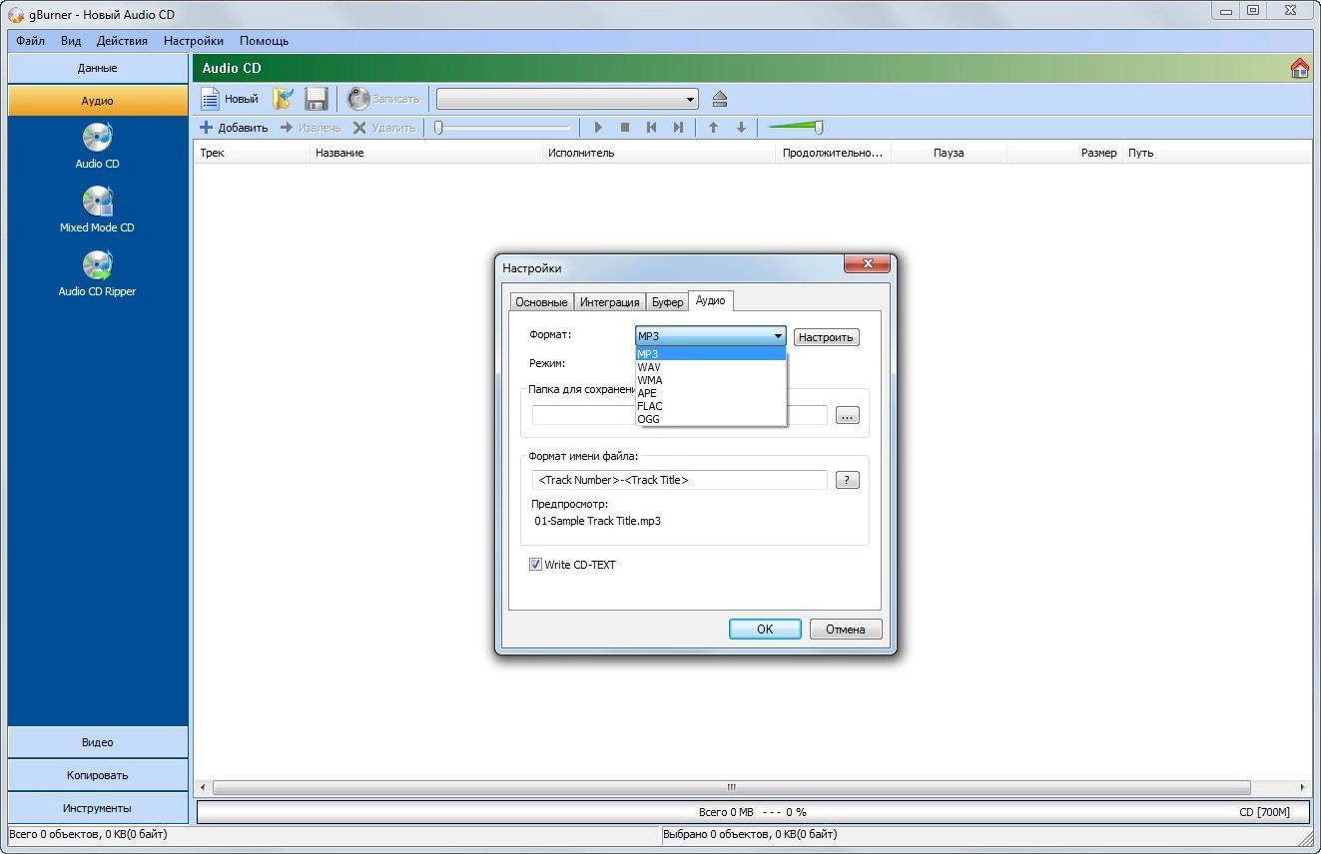Open the Копировать sidebar section

98,775
